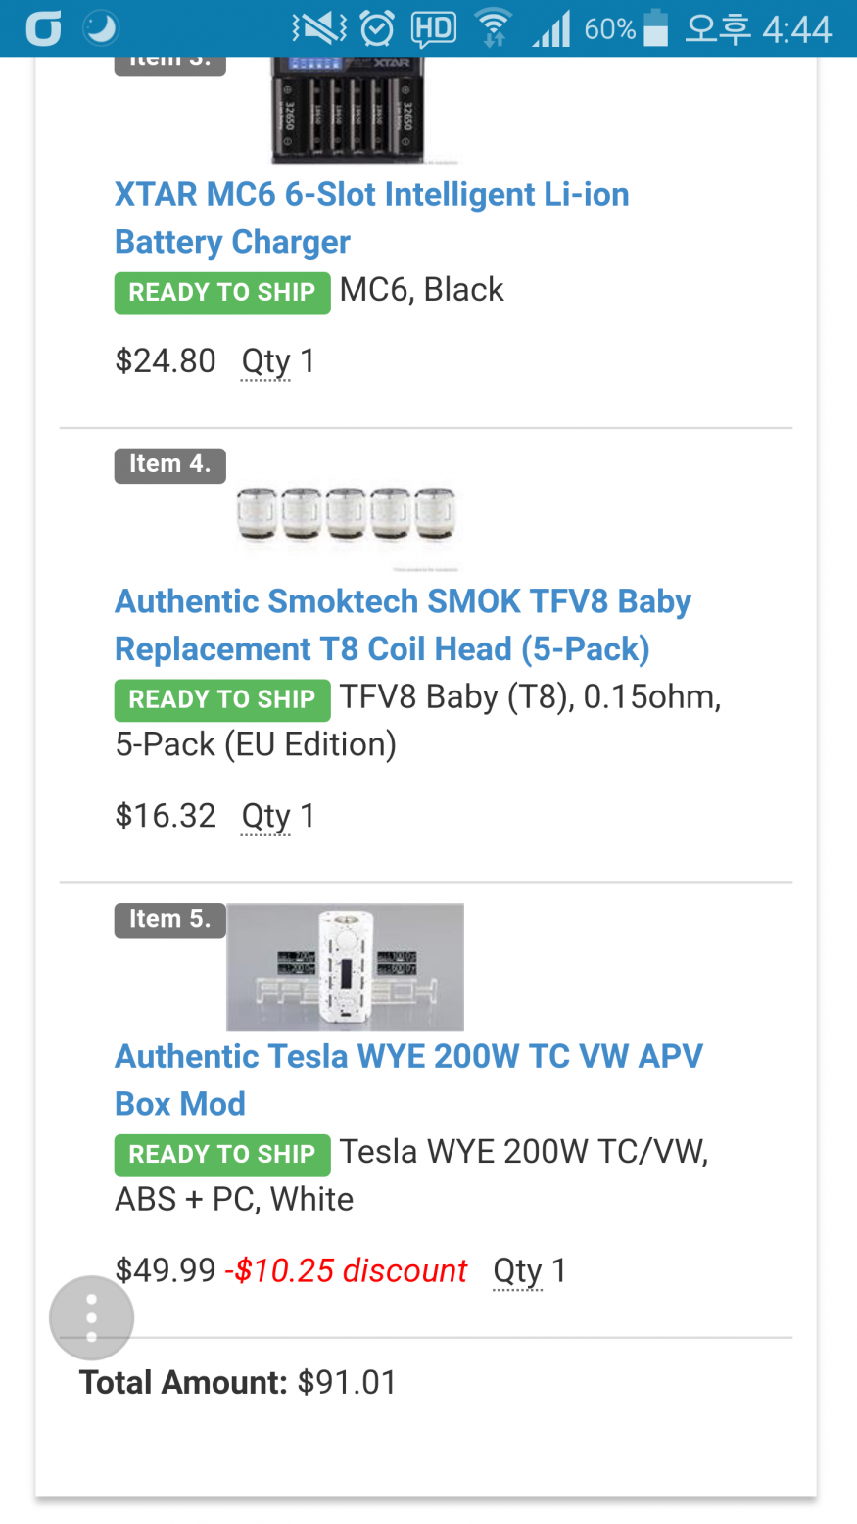Tap Qty label for the coil heads

(x=265, y=816)
